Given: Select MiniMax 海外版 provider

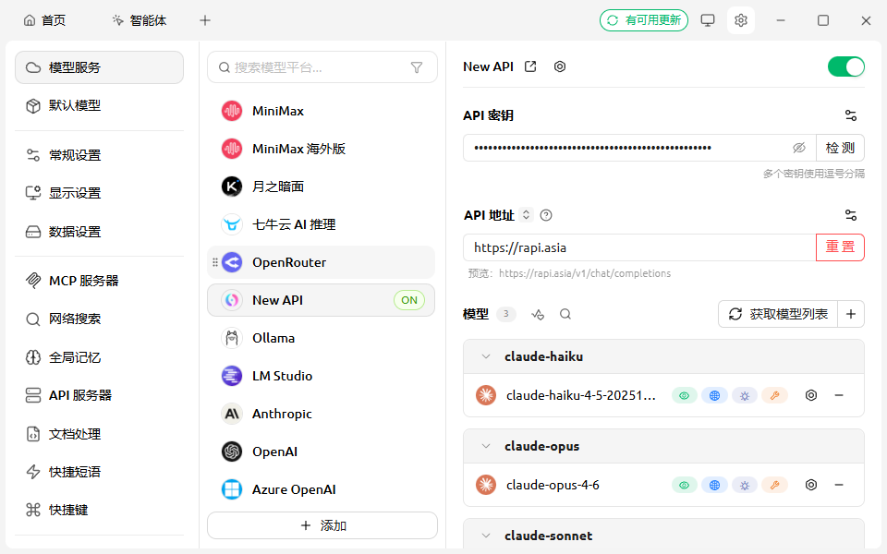Looking at the screenshot, I should (322, 149).
